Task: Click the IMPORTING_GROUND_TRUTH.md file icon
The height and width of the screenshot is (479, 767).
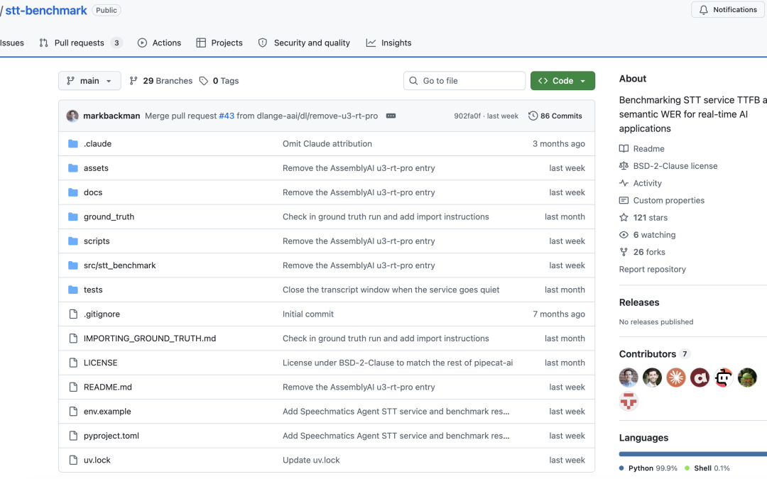Action: point(73,338)
